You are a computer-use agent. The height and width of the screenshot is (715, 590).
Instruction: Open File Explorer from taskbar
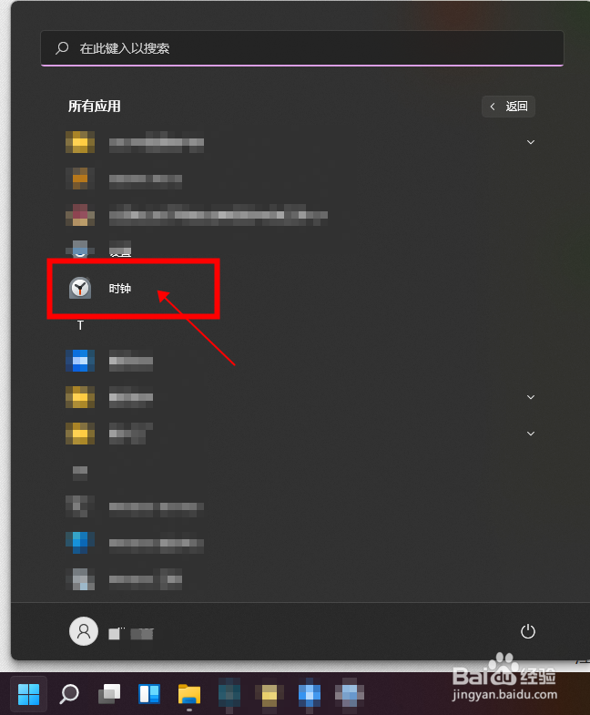(189, 694)
